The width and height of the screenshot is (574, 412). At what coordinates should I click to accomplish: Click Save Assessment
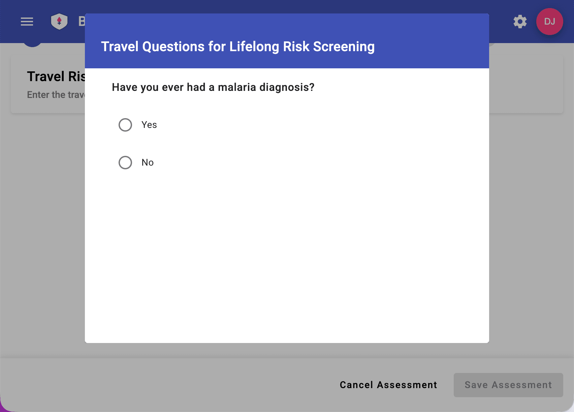pyautogui.click(x=508, y=385)
